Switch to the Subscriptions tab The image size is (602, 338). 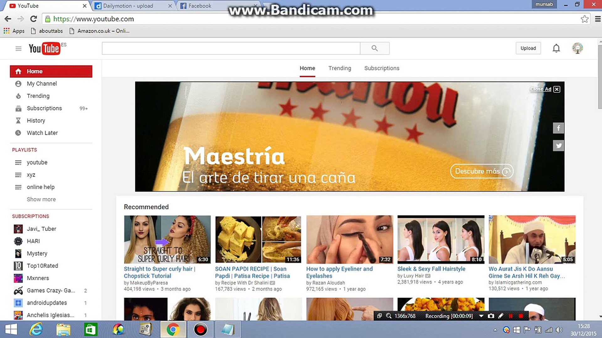pos(382,68)
